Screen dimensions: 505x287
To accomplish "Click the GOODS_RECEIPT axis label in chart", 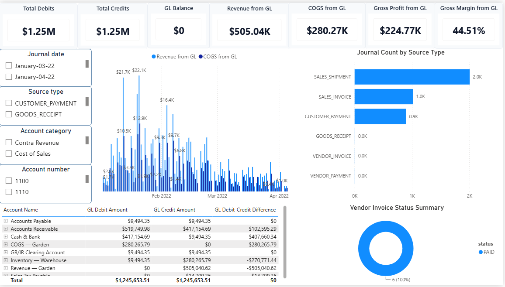I will click(333, 136).
